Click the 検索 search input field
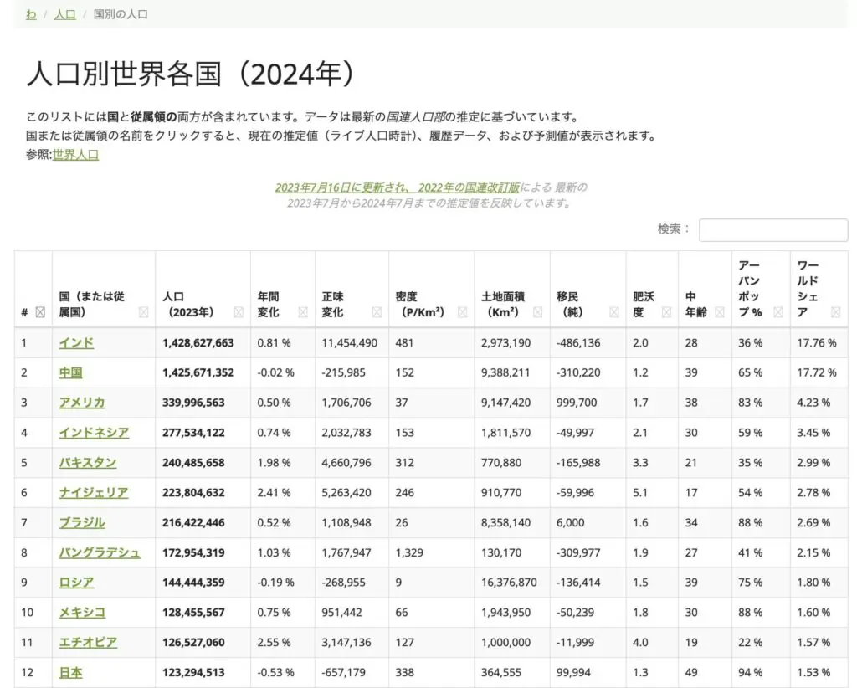 click(x=772, y=230)
